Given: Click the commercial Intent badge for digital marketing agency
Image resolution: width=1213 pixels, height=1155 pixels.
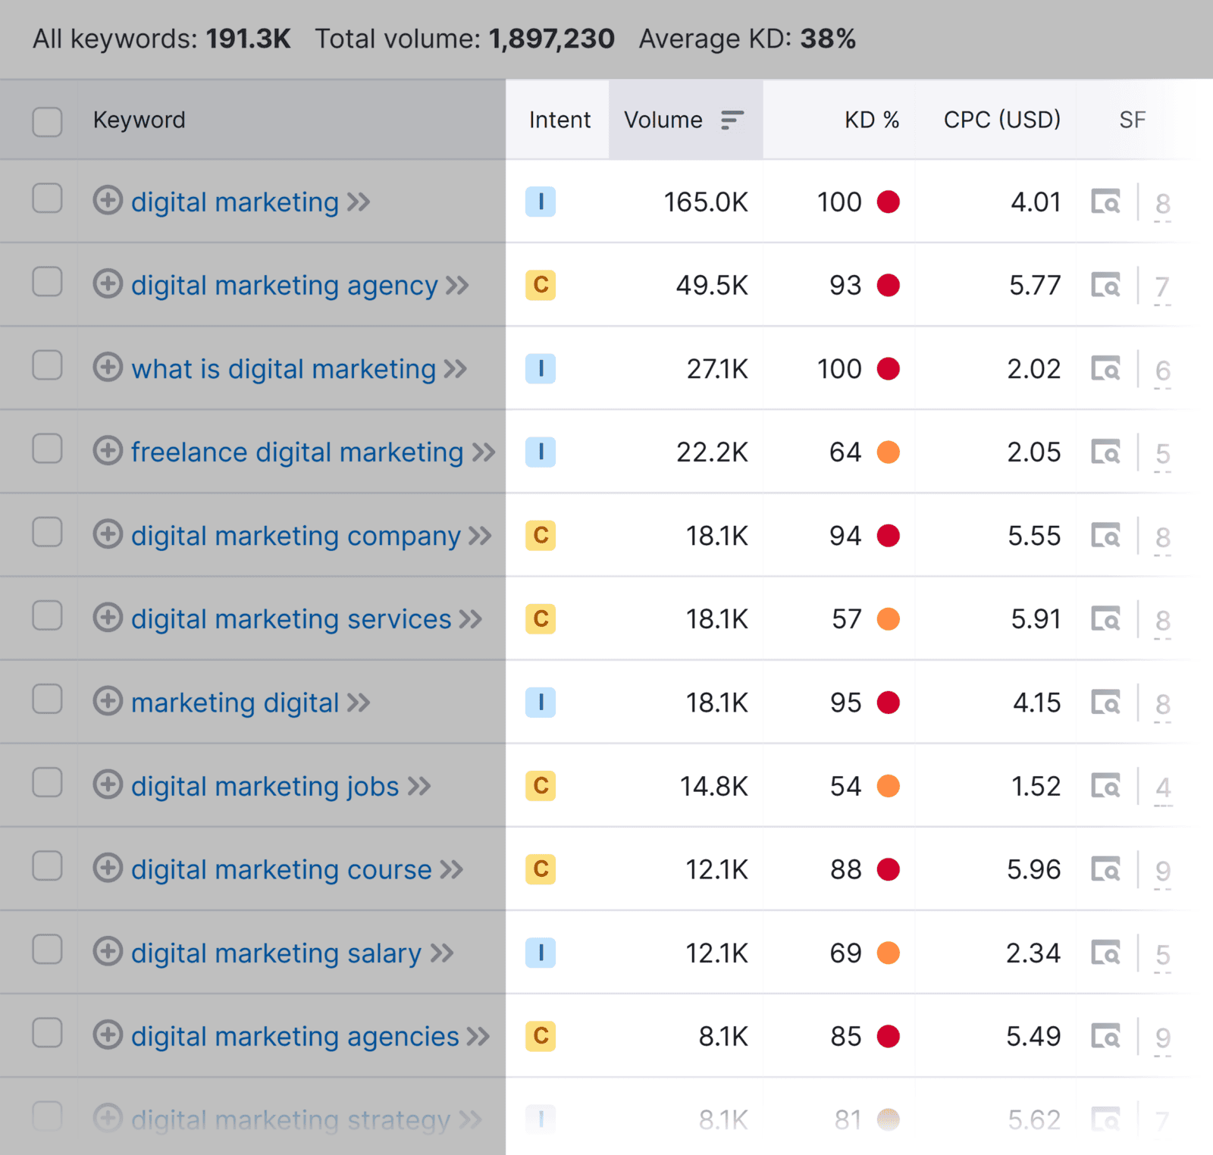Looking at the screenshot, I should pyautogui.click(x=540, y=285).
